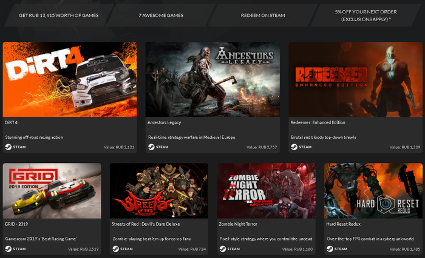Click the 'Value: RUB 1,339' label
The height and width of the screenshot is (258, 425).
[x=405, y=147]
